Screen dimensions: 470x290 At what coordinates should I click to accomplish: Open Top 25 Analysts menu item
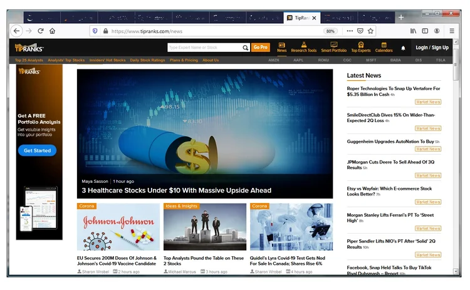coord(29,60)
